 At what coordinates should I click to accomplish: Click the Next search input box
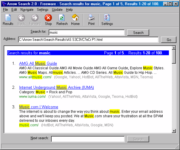pos(88,139)
